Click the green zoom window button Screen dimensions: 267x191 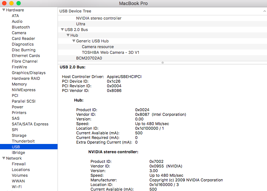[19, 3]
